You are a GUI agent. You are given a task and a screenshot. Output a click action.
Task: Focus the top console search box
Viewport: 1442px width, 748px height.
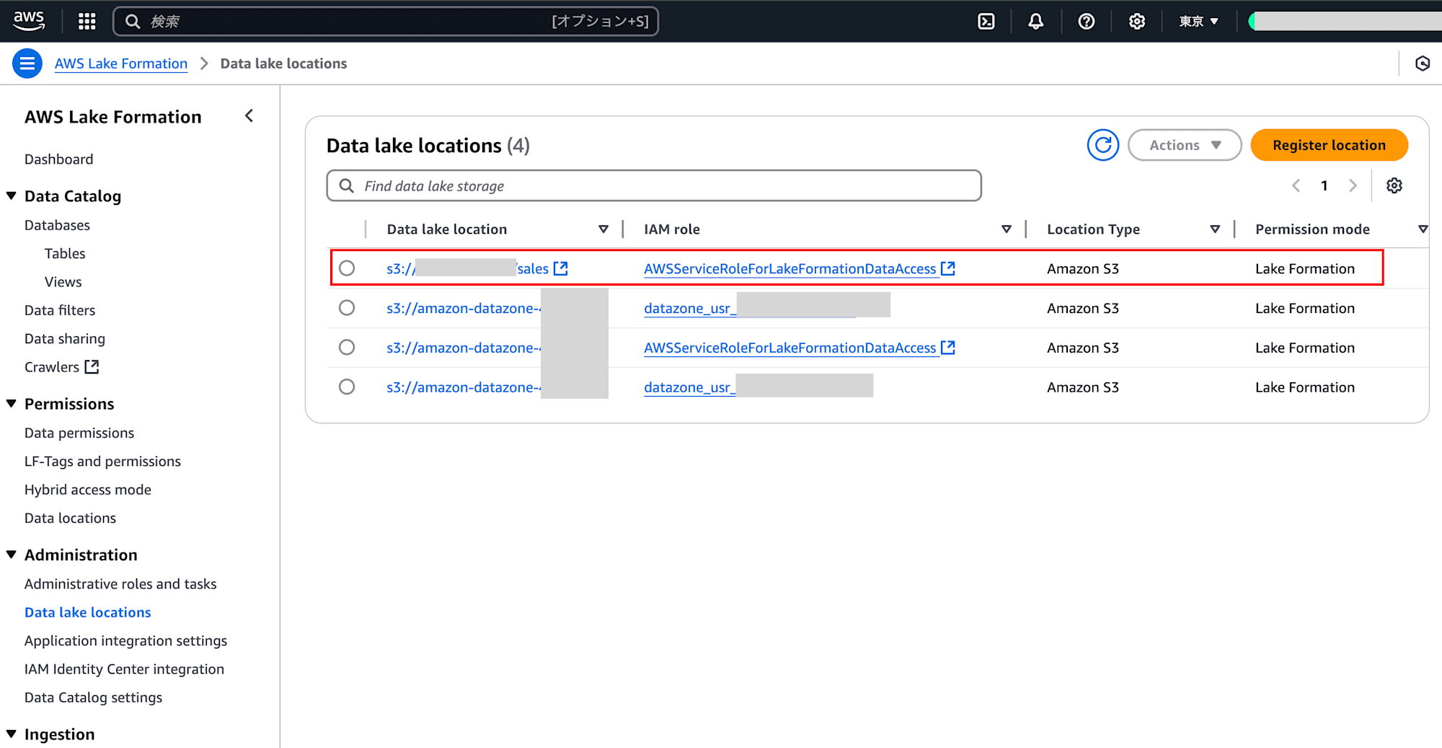coord(386,22)
